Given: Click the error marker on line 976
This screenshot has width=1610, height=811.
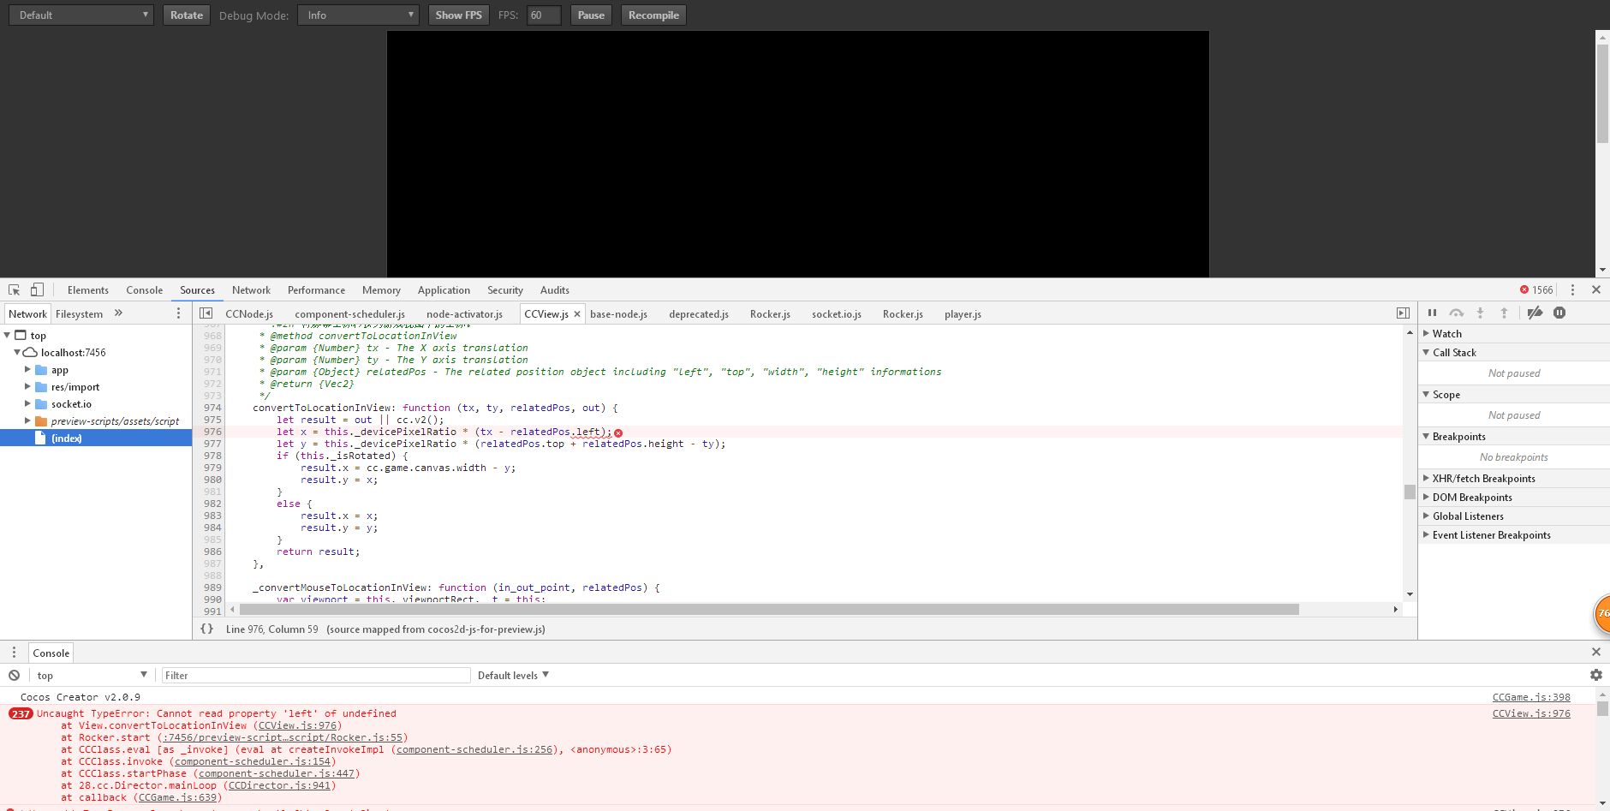Looking at the screenshot, I should [x=618, y=432].
